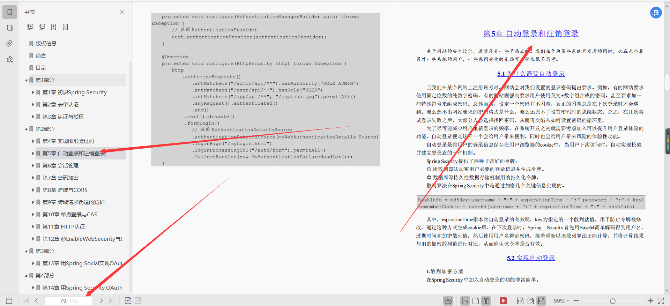Open the 目录 bookmark
Image resolution: width=670 pixels, height=306 pixels.
tap(40, 68)
